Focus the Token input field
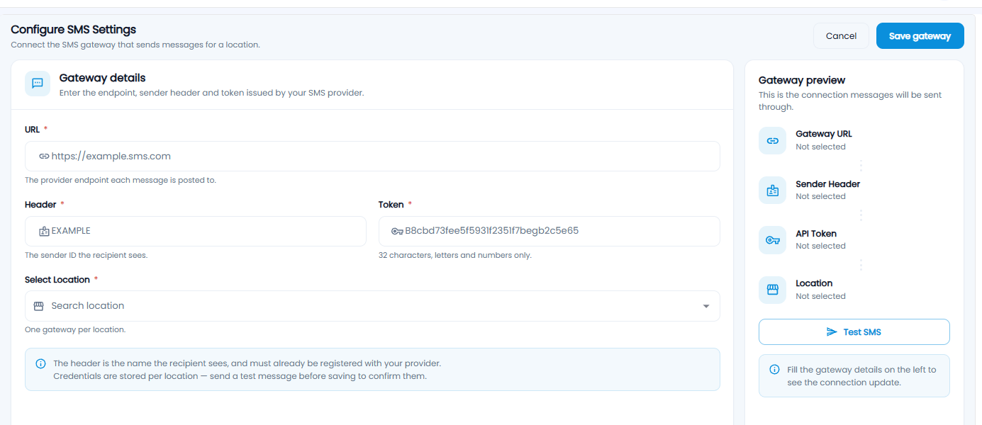 [549, 231]
